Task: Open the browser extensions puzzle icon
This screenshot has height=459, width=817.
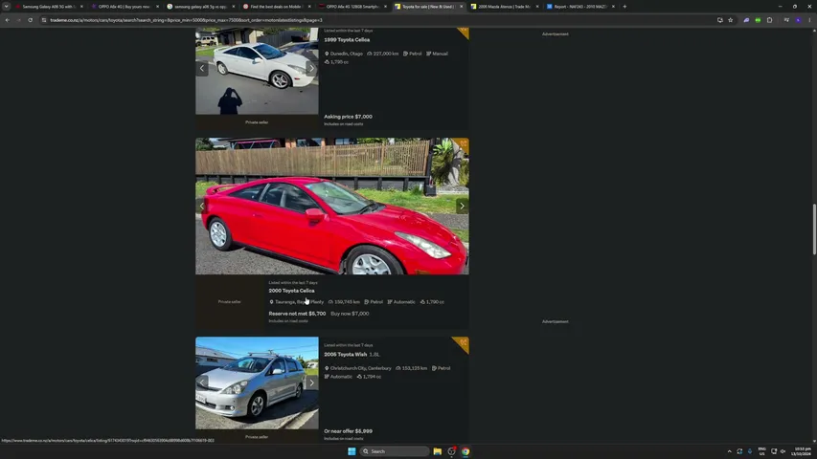Action: [769, 20]
